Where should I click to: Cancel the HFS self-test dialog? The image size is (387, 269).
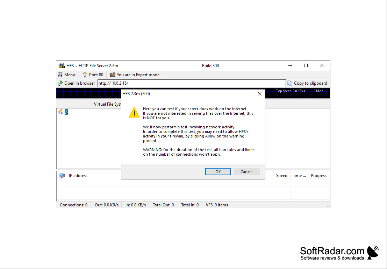pyautogui.click(x=246, y=172)
